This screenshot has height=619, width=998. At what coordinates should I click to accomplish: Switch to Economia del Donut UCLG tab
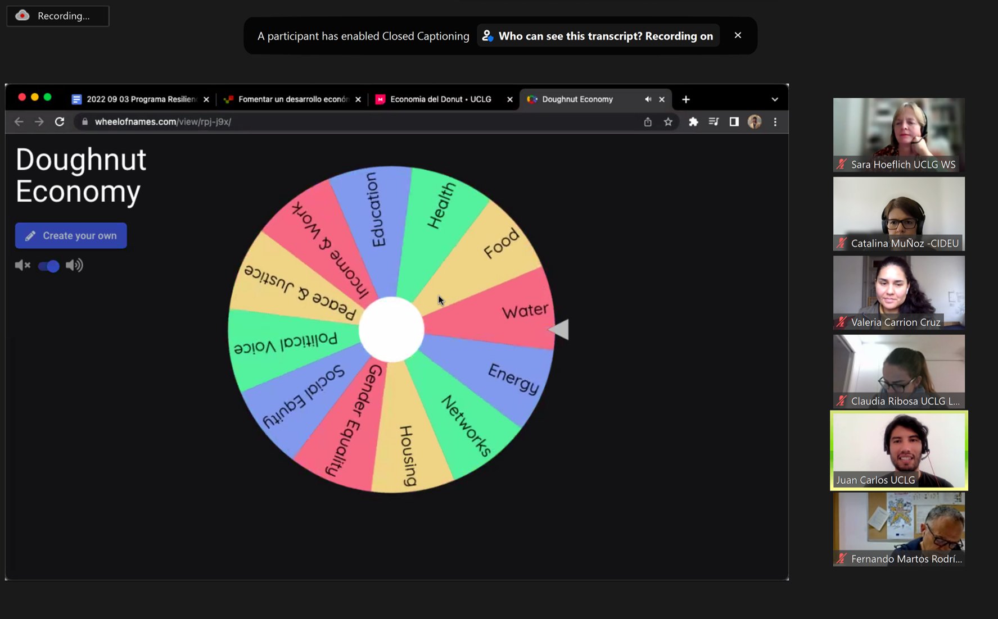click(x=440, y=99)
